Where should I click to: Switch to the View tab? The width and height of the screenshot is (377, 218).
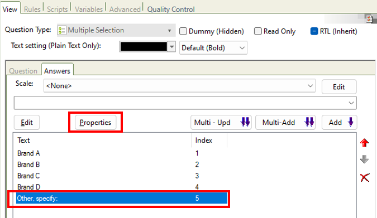(10, 9)
